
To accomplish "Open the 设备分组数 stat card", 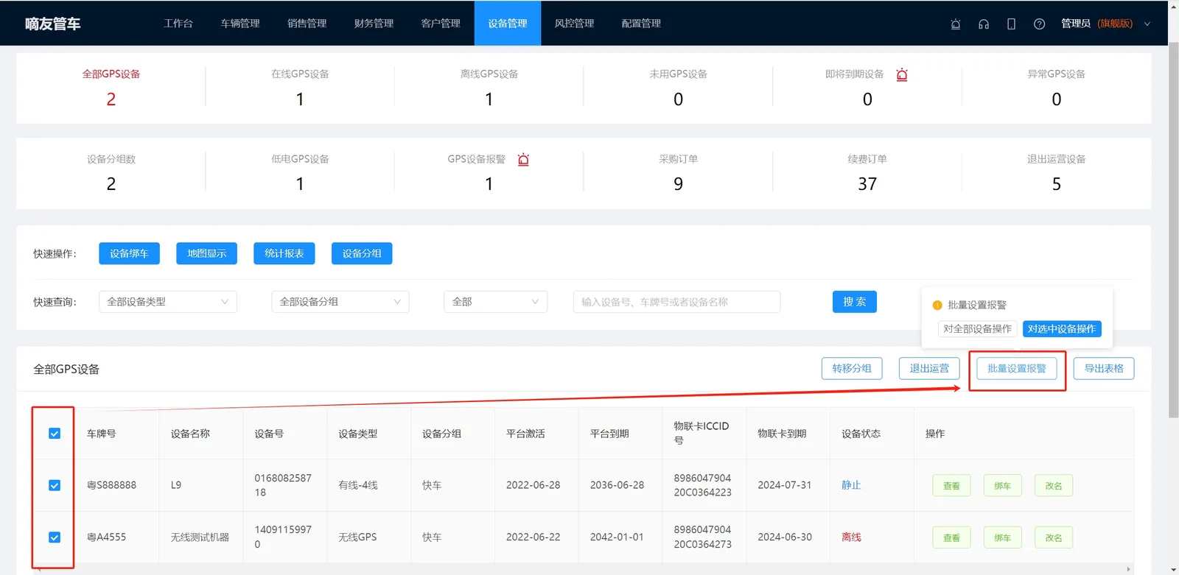I will pos(111,173).
